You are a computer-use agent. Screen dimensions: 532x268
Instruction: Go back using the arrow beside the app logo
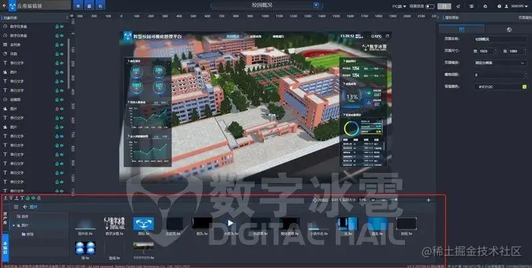coord(4,6)
